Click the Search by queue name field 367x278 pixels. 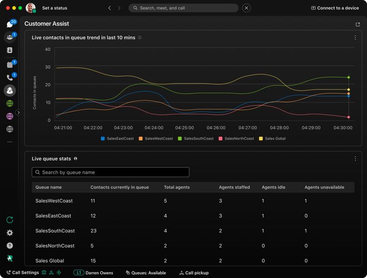click(x=110, y=172)
